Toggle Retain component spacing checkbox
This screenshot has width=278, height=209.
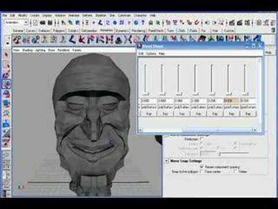(x=202, y=167)
